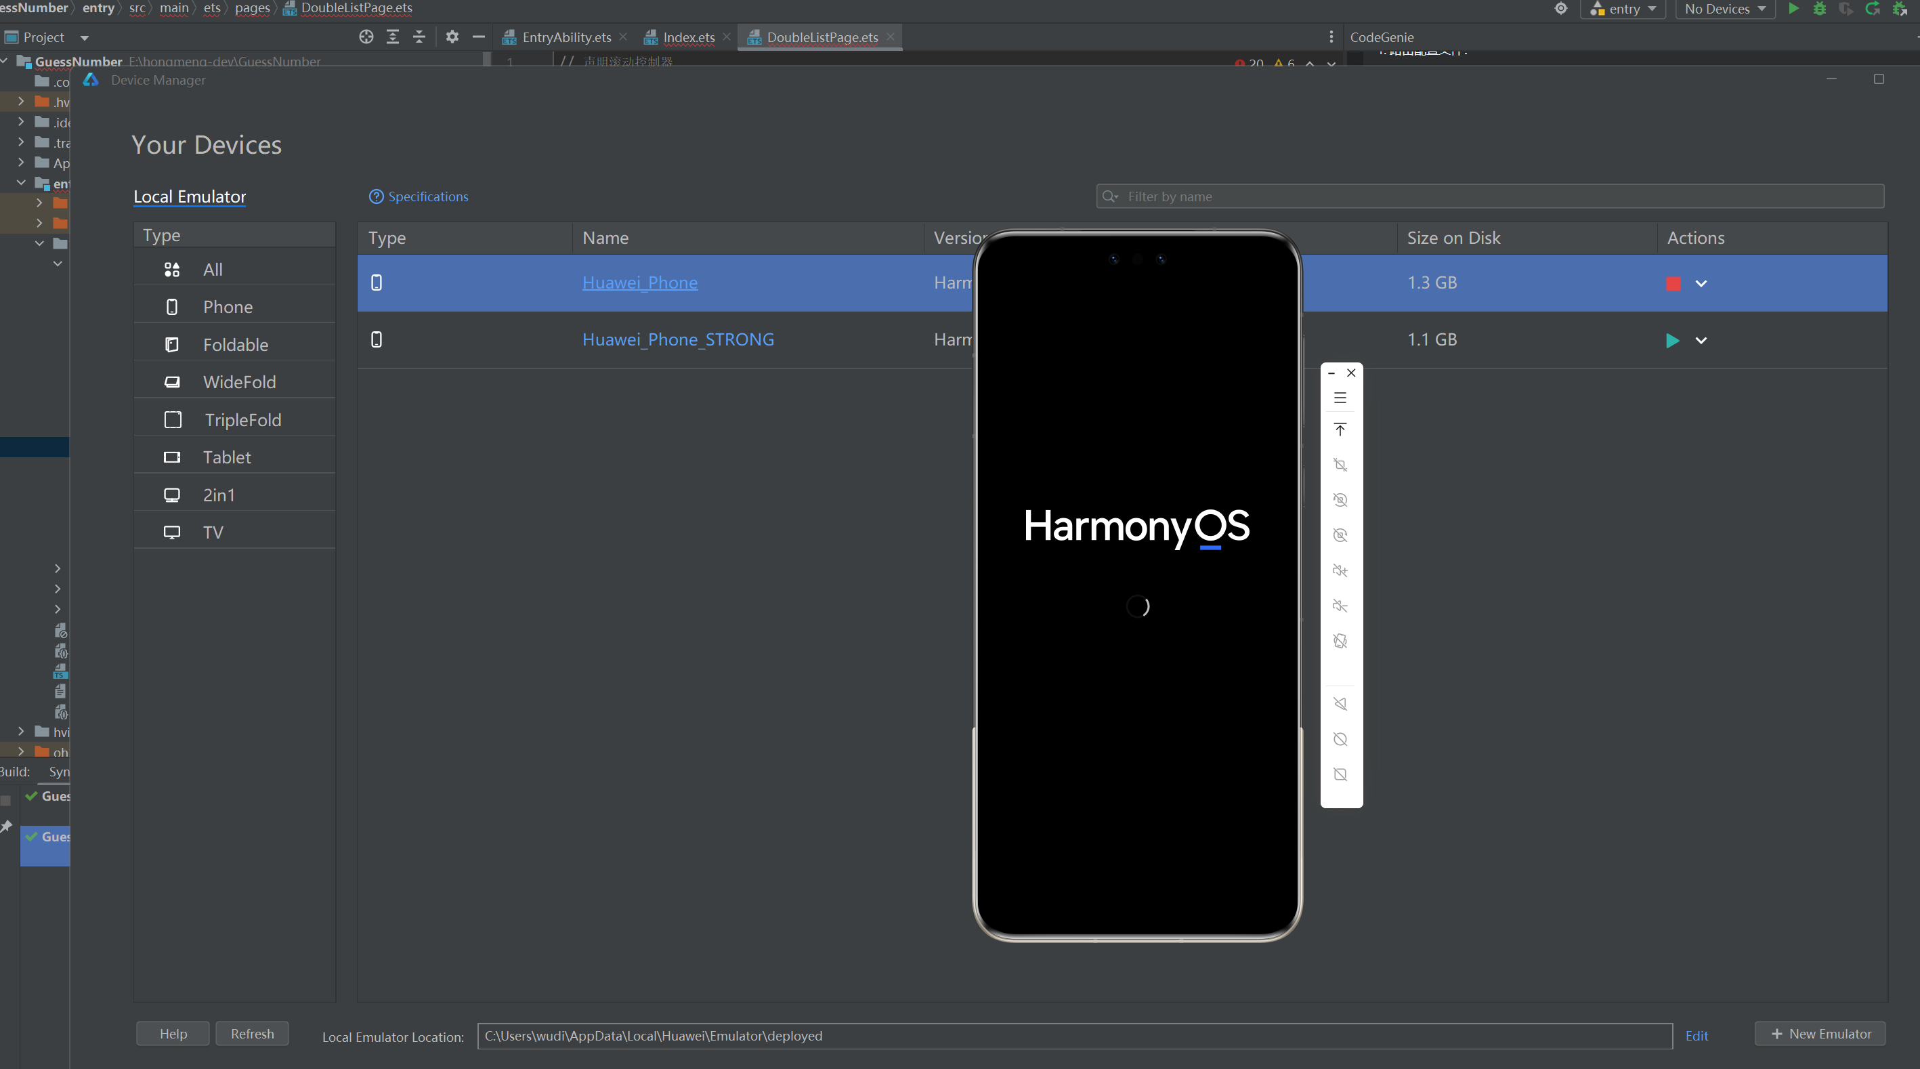Click the New Emulator button
1920x1069 pixels.
1819,1033
